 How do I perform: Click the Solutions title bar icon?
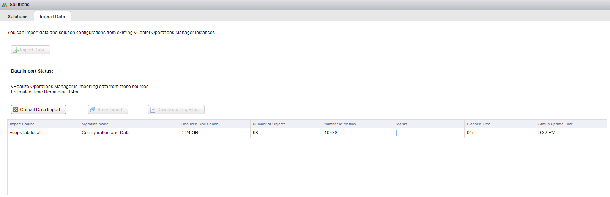(x=5, y=5)
